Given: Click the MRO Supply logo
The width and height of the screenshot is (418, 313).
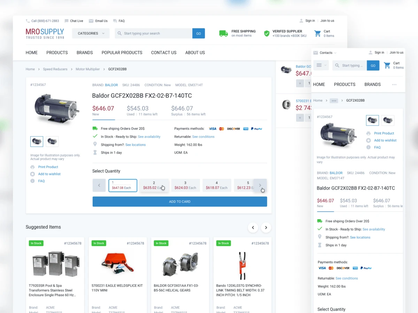Looking at the screenshot, I should (45, 33).
